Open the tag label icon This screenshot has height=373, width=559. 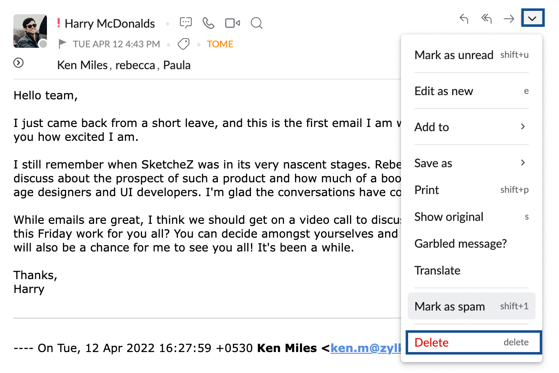pos(184,44)
